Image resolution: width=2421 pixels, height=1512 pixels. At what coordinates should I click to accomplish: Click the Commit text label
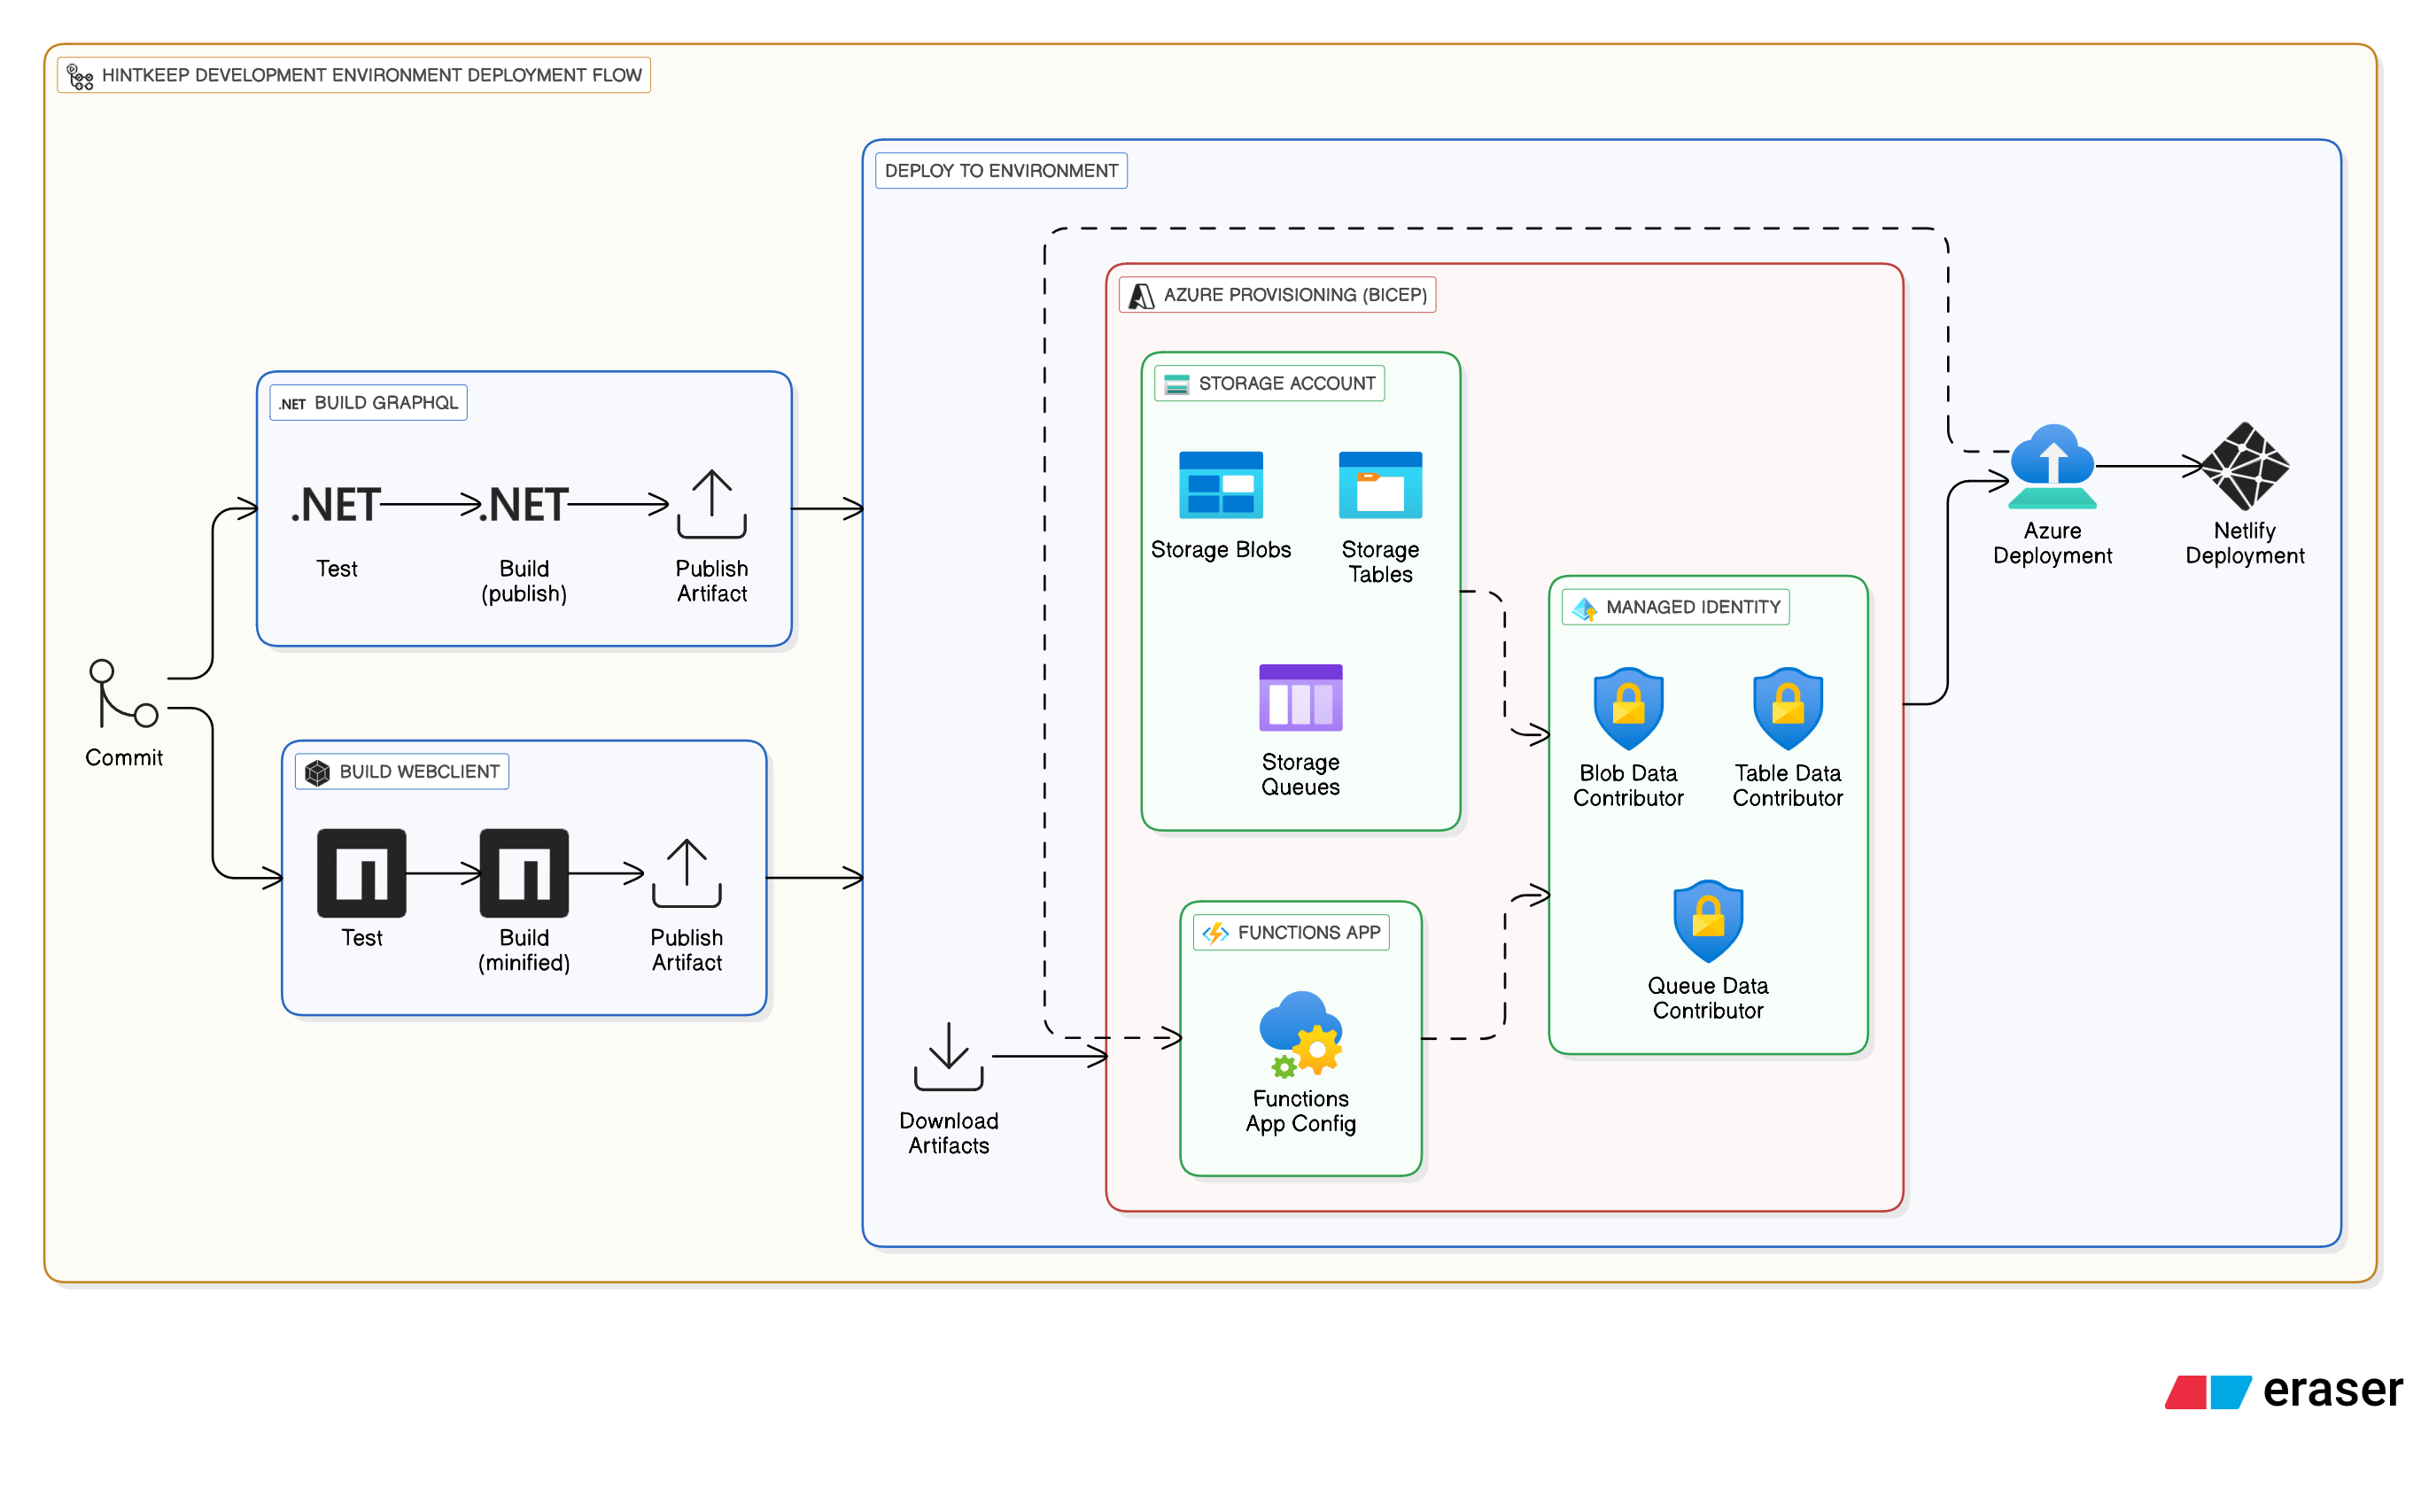click(124, 758)
